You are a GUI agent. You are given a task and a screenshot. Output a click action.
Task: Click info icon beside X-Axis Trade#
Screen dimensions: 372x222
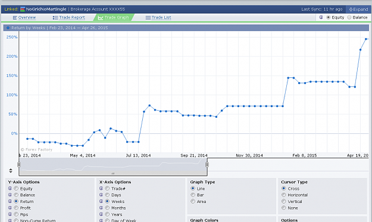[x=101, y=188]
